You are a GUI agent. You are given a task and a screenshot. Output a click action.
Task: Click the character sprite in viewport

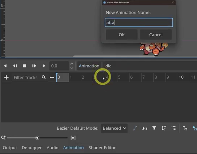click(x=154, y=49)
